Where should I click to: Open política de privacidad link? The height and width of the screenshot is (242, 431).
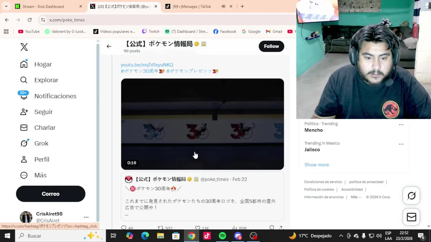[x=366, y=182]
